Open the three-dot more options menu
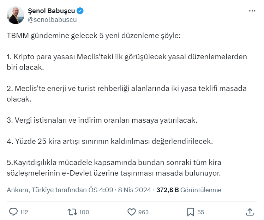Viewport: 264px width, 220px height. click(x=252, y=11)
